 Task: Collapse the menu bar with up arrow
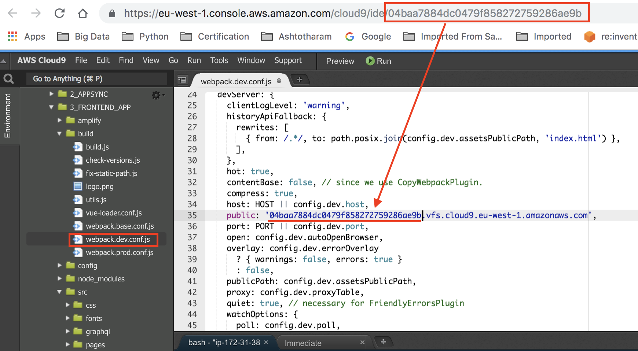4,61
